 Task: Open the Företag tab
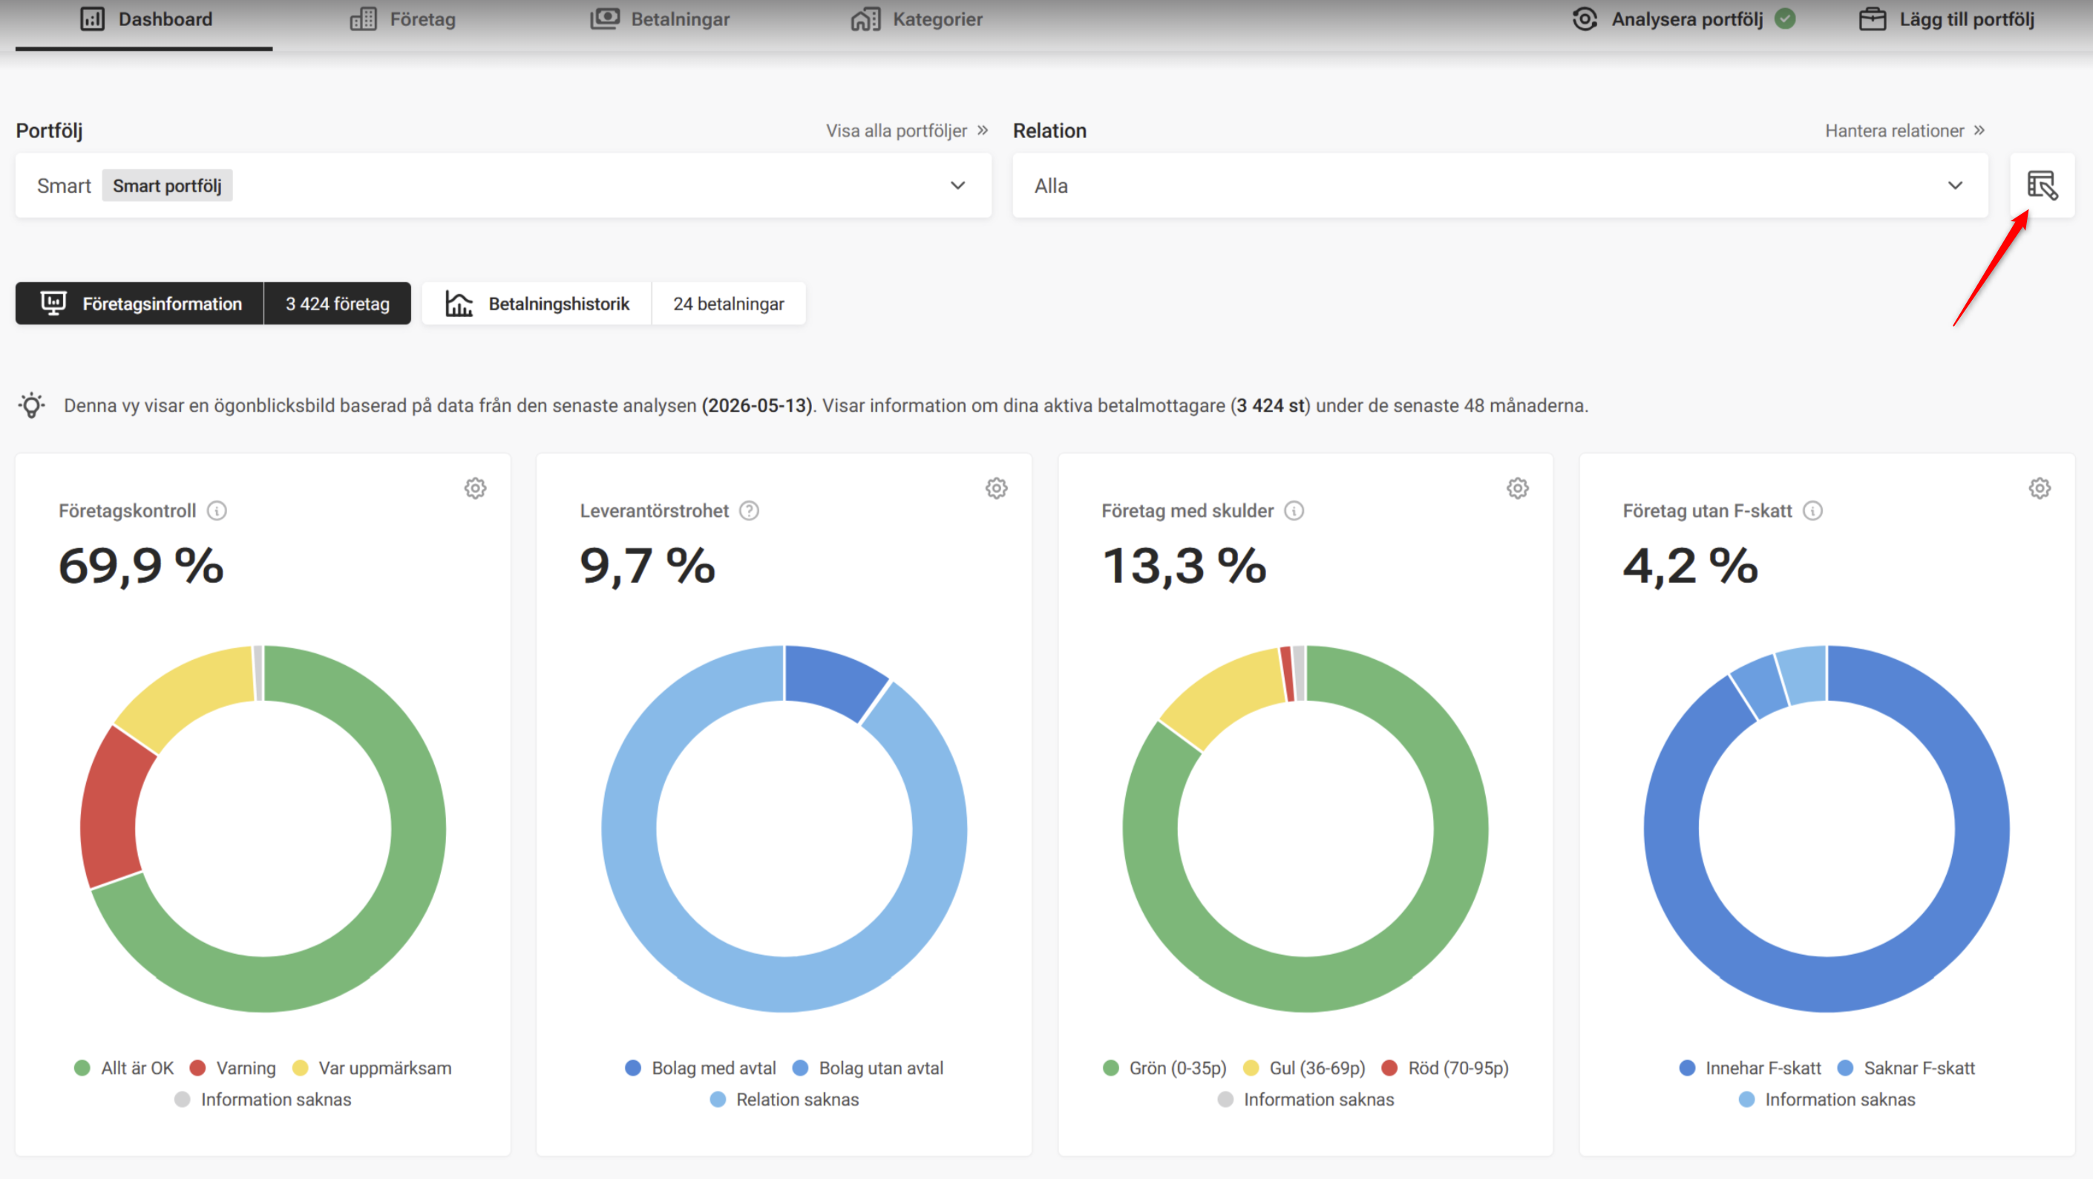[x=403, y=19]
